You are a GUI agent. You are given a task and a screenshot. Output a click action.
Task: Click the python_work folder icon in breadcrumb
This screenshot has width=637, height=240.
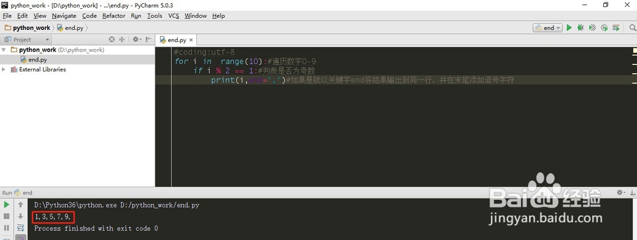pos(8,27)
